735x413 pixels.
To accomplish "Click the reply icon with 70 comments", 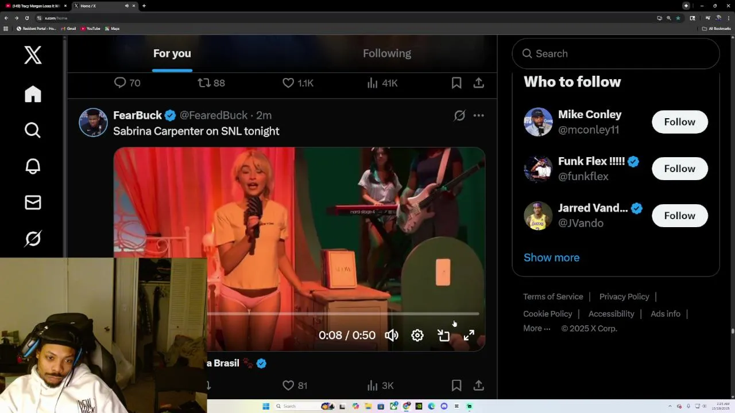I will pos(127,83).
